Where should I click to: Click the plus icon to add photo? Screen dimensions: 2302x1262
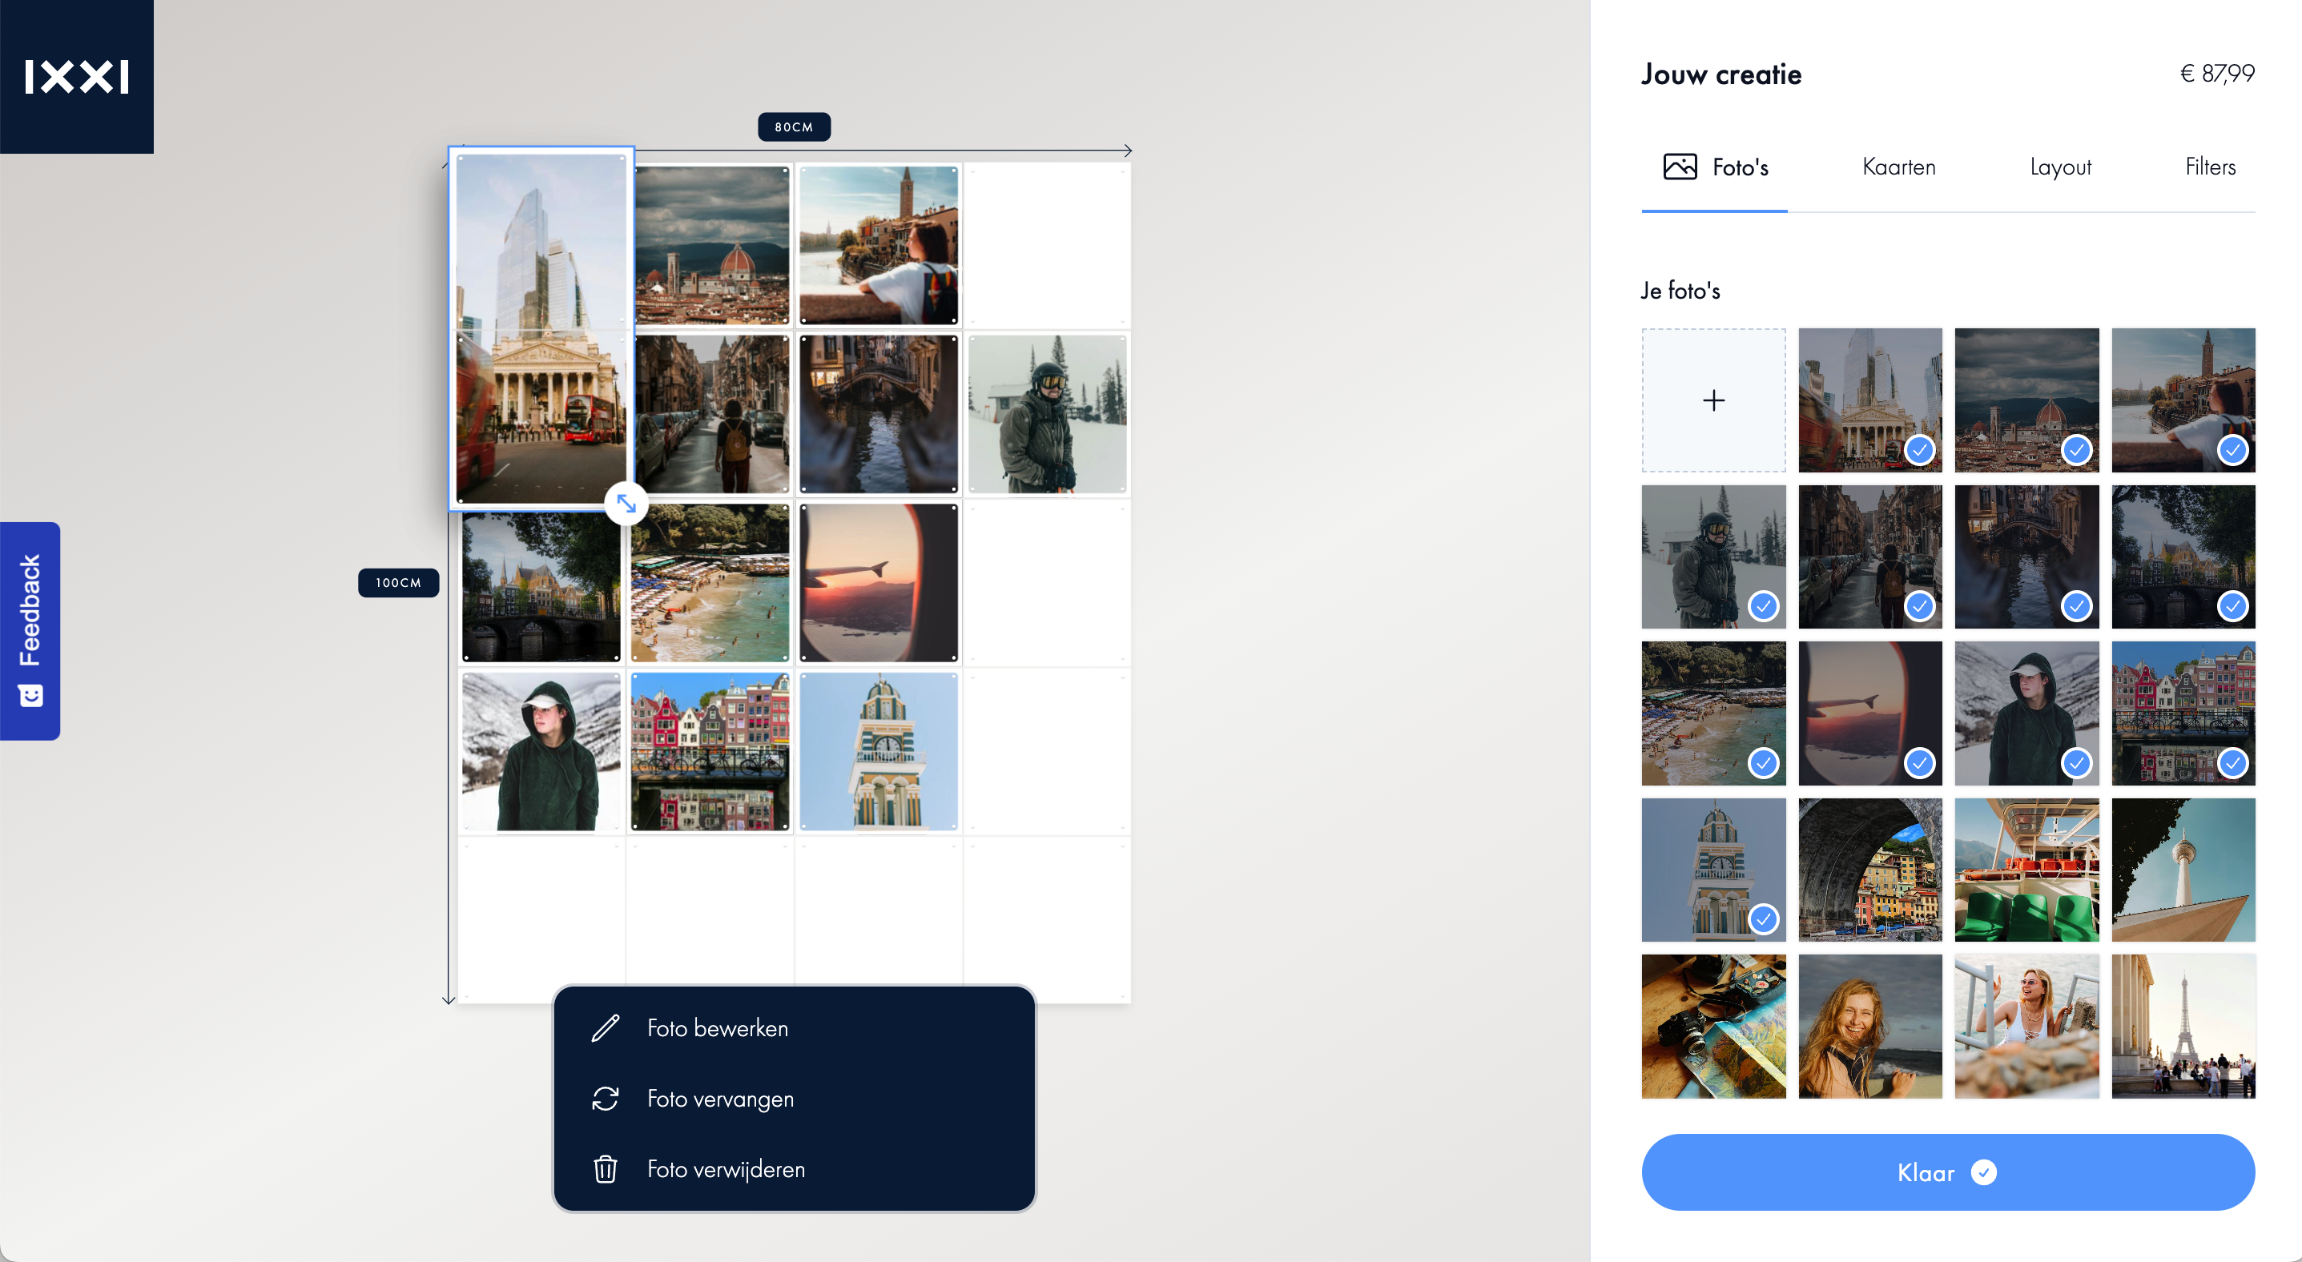click(1713, 400)
